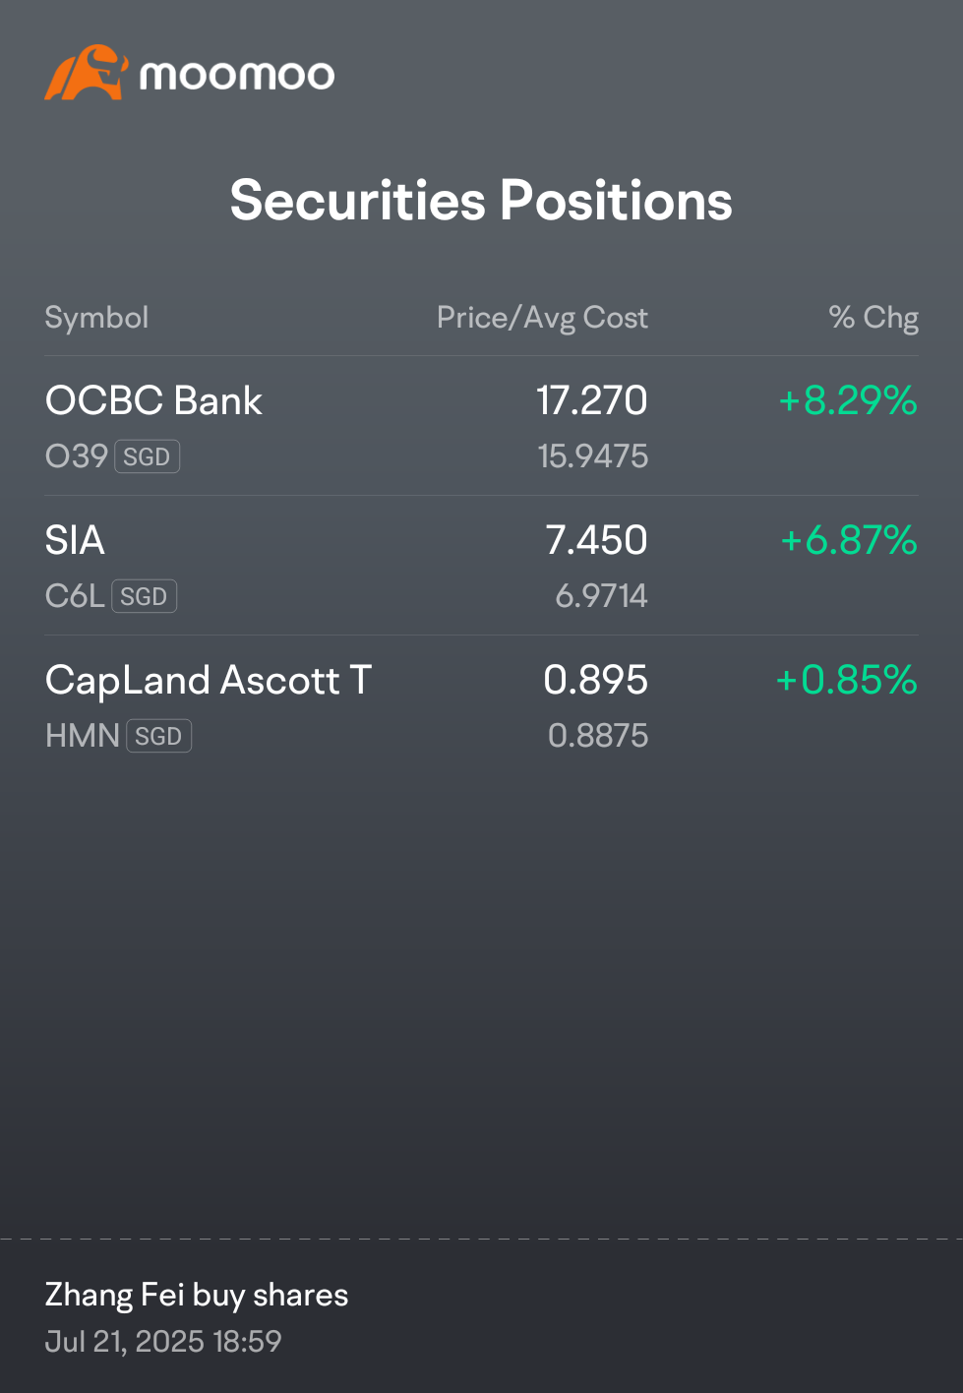Click the +8.29% change value
The height and width of the screenshot is (1393, 963).
point(848,400)
